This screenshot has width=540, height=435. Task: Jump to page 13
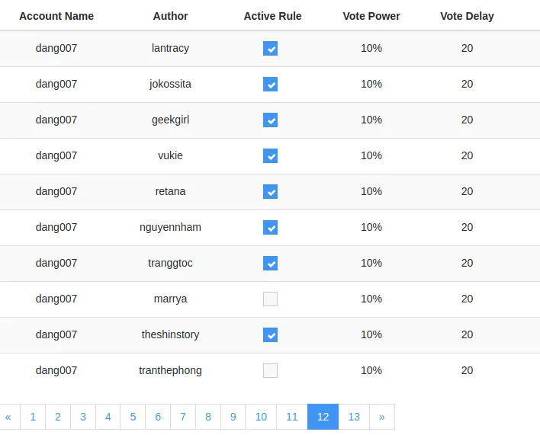coord(354,417)
